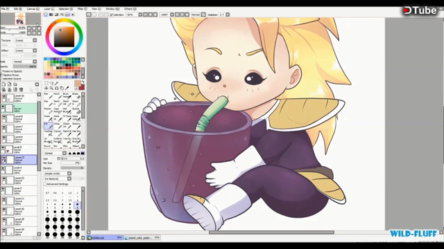The image size is (444, 249).
Task: Show the color wheel panel
Action: (x=46, y=15)
